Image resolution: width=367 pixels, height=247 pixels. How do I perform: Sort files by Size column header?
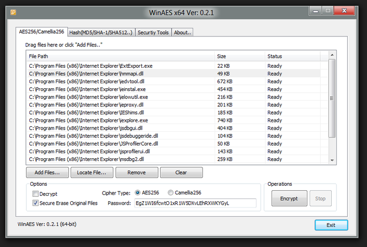[x=239, y=56]
